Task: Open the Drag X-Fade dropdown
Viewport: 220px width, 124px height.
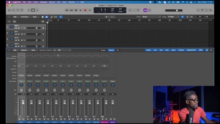Action: point(173,17)
